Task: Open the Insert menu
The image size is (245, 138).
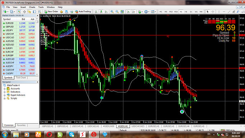Action: point(23,7)
